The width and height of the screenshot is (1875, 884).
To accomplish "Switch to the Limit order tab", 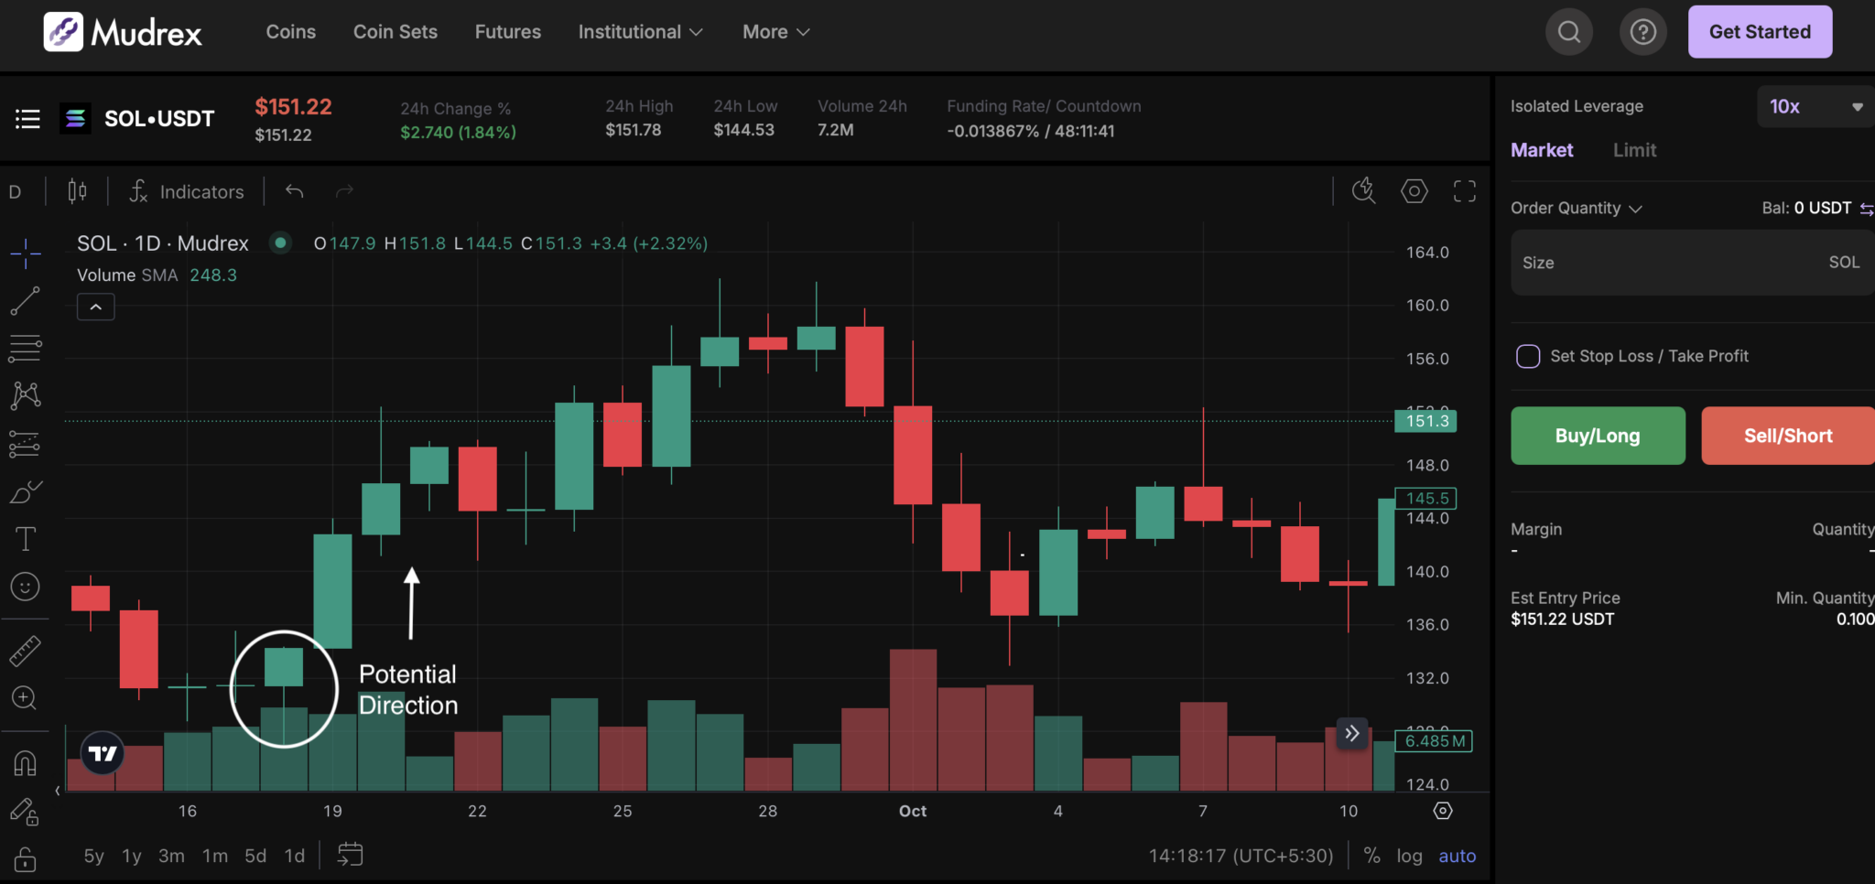I will point(1634,149).
